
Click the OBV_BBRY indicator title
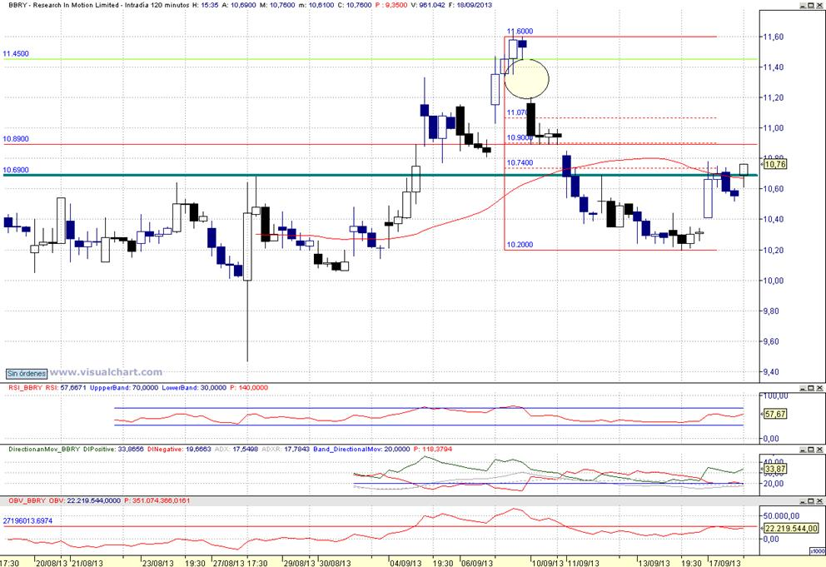point(27,500)
